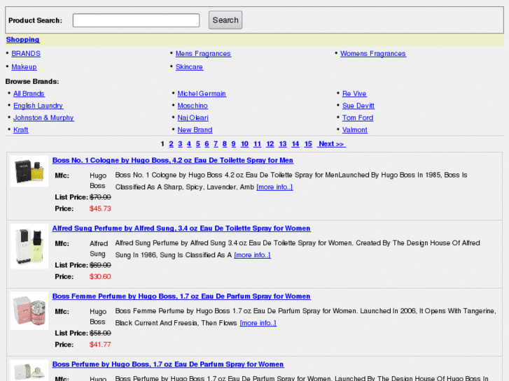The width and height of the screenshot is (509, 381).
Task: Select the Naj Oleari brand
Action: [x=193, y=117]
